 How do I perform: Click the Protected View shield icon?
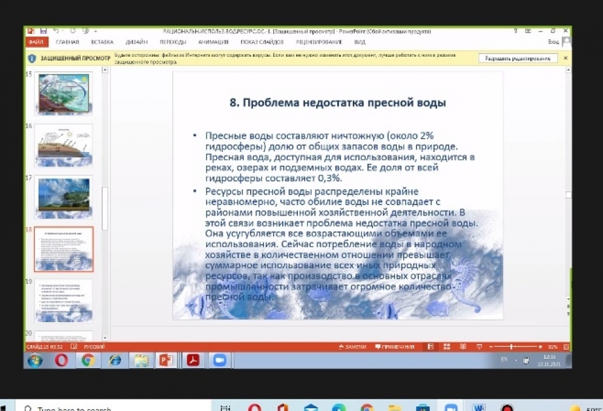[32, 58]
